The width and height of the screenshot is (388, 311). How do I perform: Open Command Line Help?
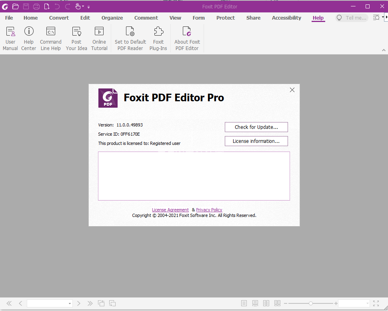(x=51, y=38)
